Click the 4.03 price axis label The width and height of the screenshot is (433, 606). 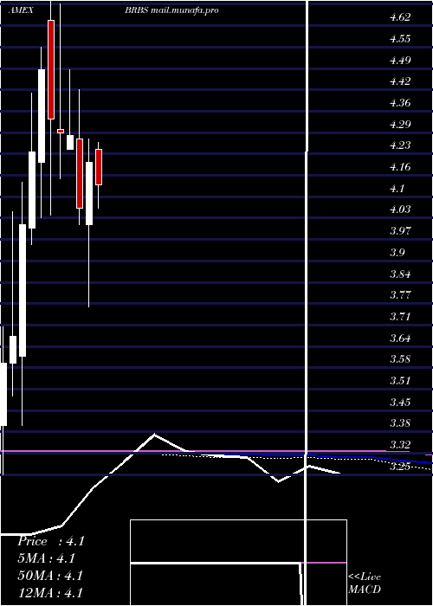coord(400,210)
